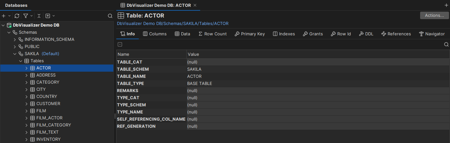Close the DbVisualizer Demo DB: ACTOR tab
The width and height of the screenshot is (450, 143).
tap(195, 5)
